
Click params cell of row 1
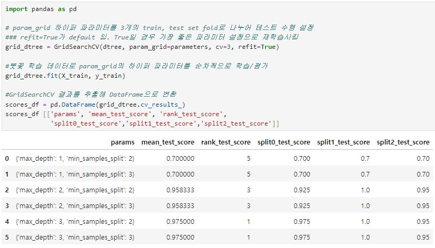pyautogui.click(x=75, y=174)
